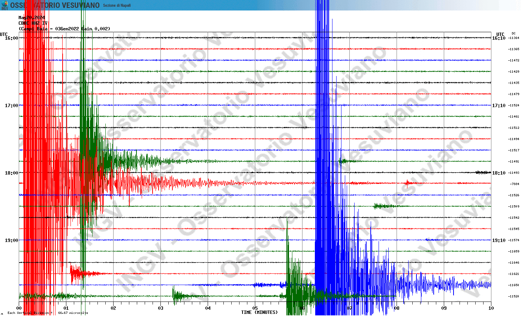521x318 pixels.
Task: Click the DC value -11520
Action: 514,296
